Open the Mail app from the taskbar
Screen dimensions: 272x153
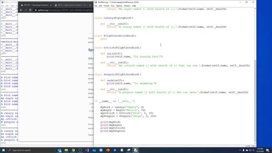94,150
